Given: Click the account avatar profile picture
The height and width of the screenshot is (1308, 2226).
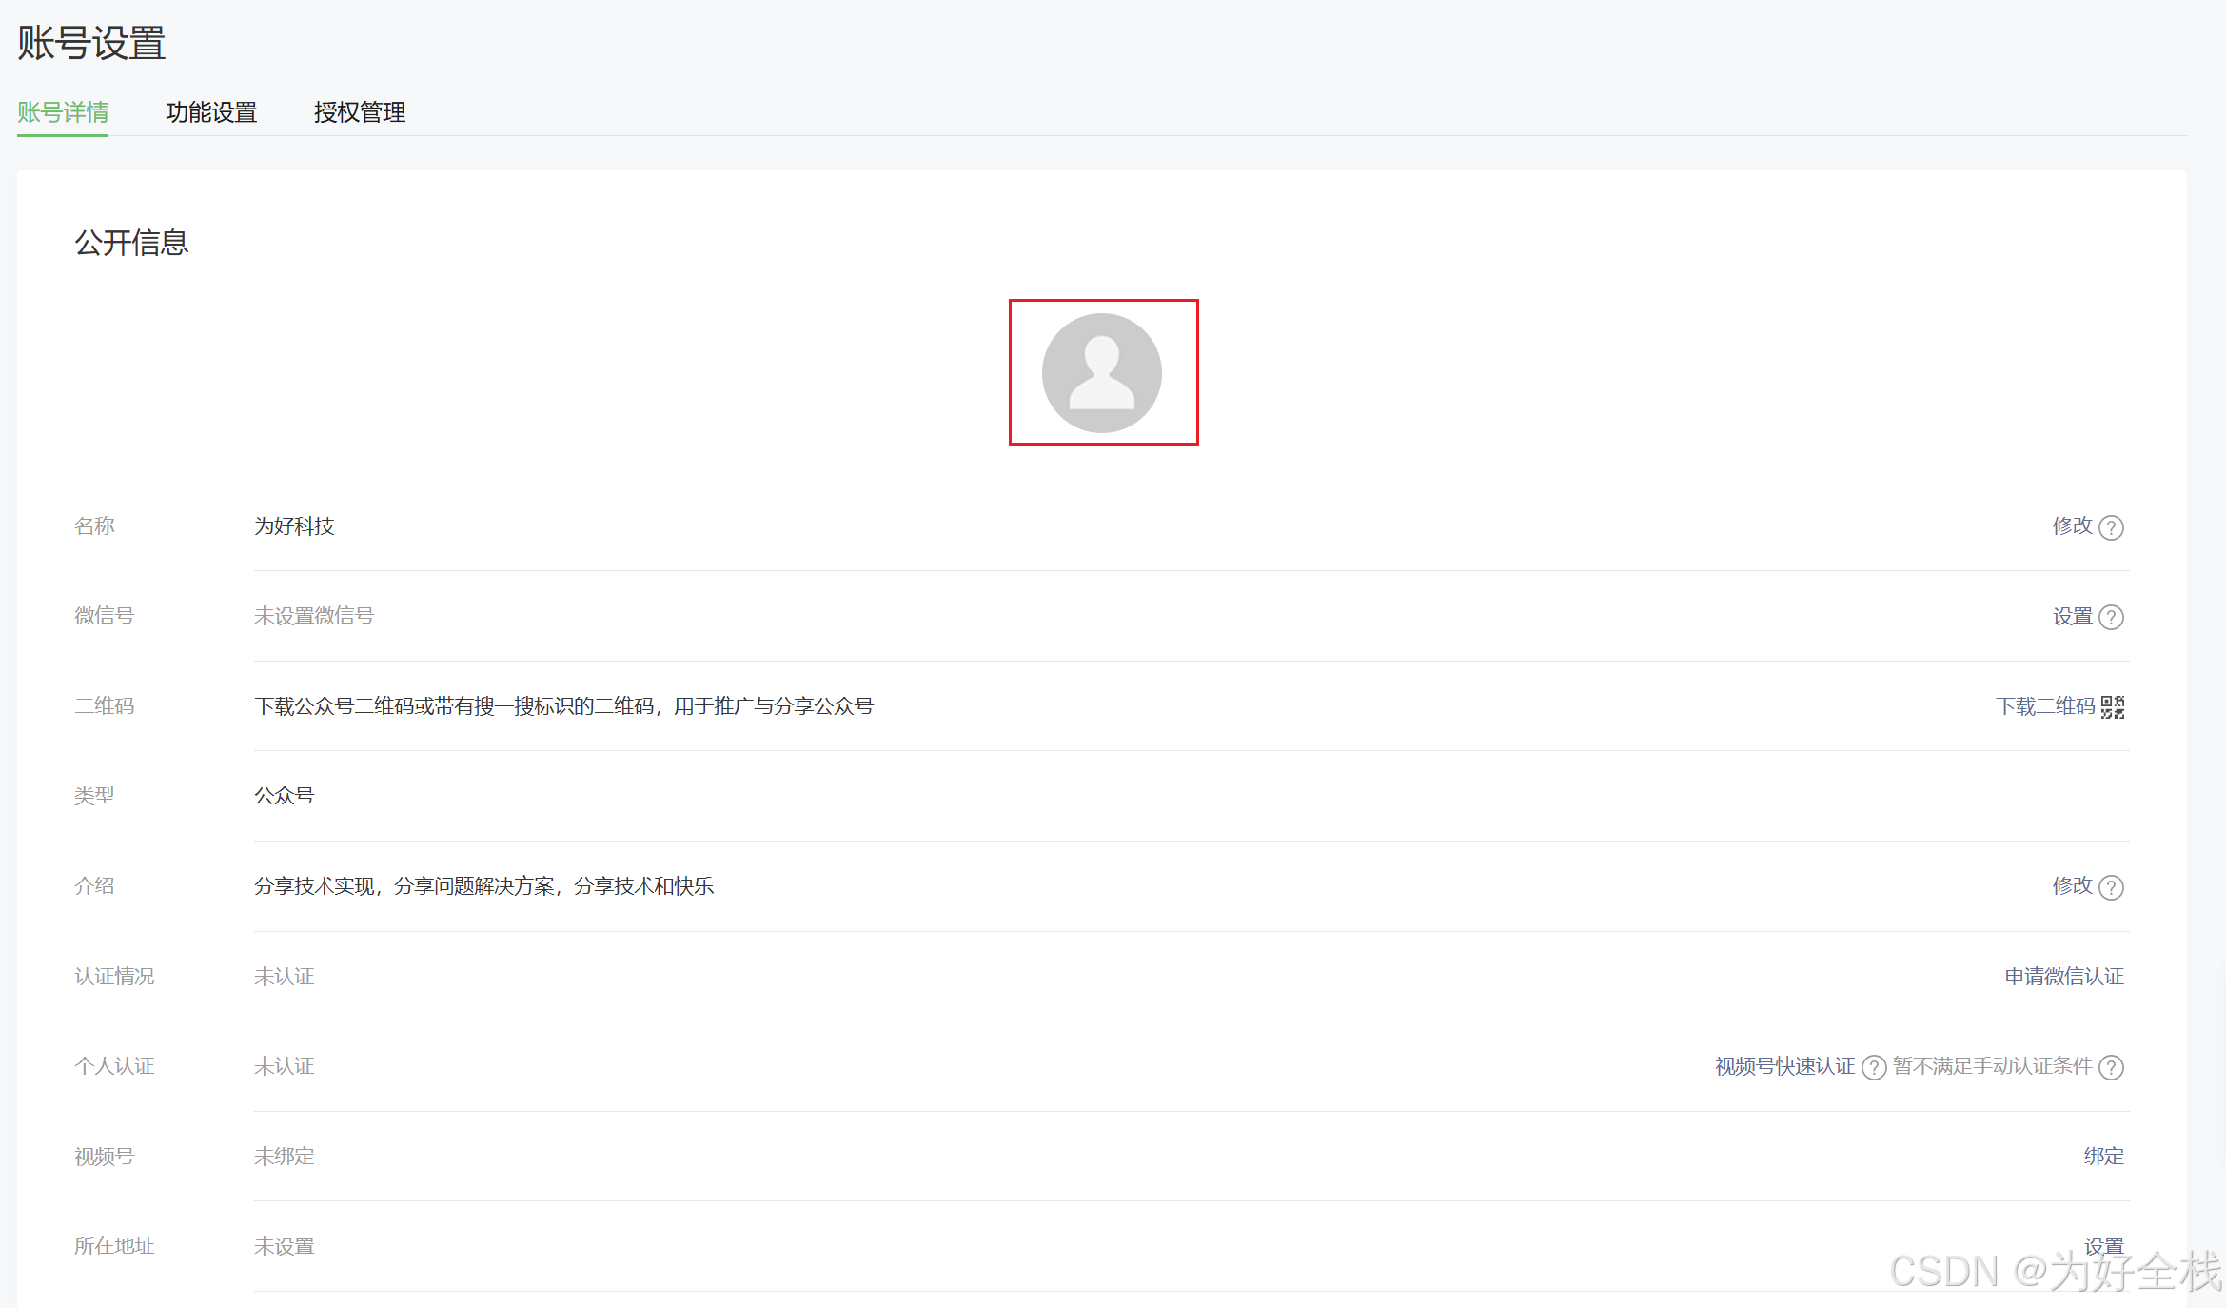Looking at the screenshot, I should 1101,373.
